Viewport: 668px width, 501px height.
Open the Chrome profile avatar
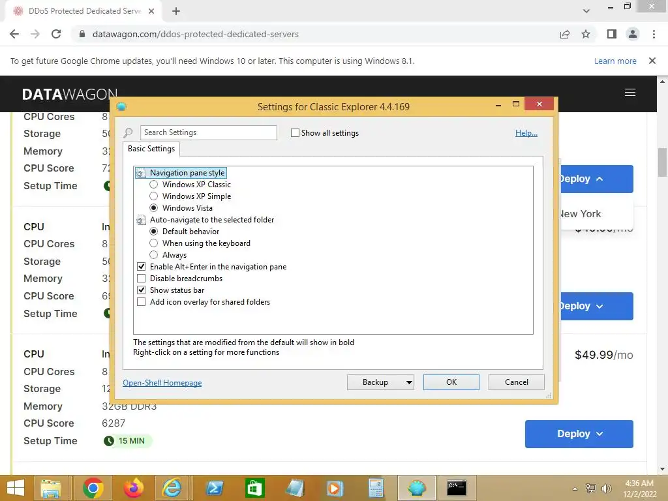click(x=633, y=34)
